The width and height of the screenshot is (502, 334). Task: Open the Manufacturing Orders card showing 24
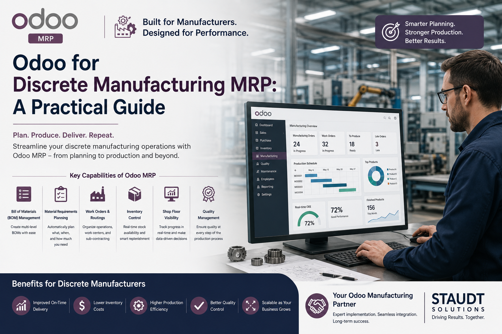click(304, 143)
